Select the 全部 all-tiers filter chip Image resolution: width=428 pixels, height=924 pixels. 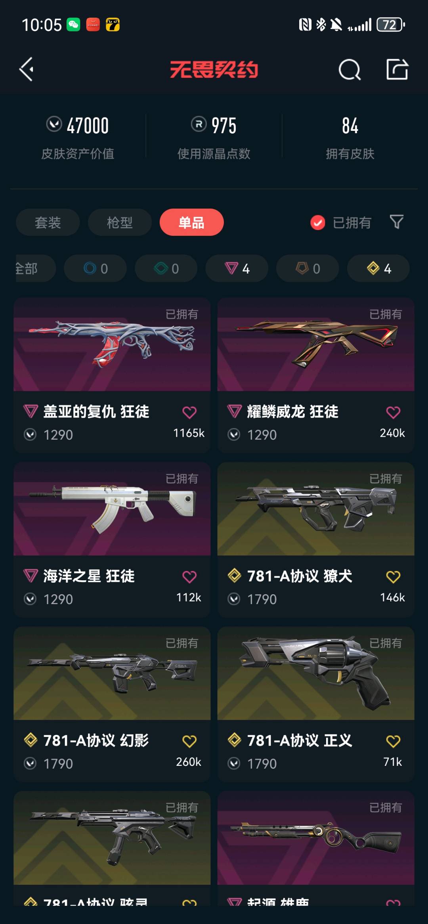[35, 268]
